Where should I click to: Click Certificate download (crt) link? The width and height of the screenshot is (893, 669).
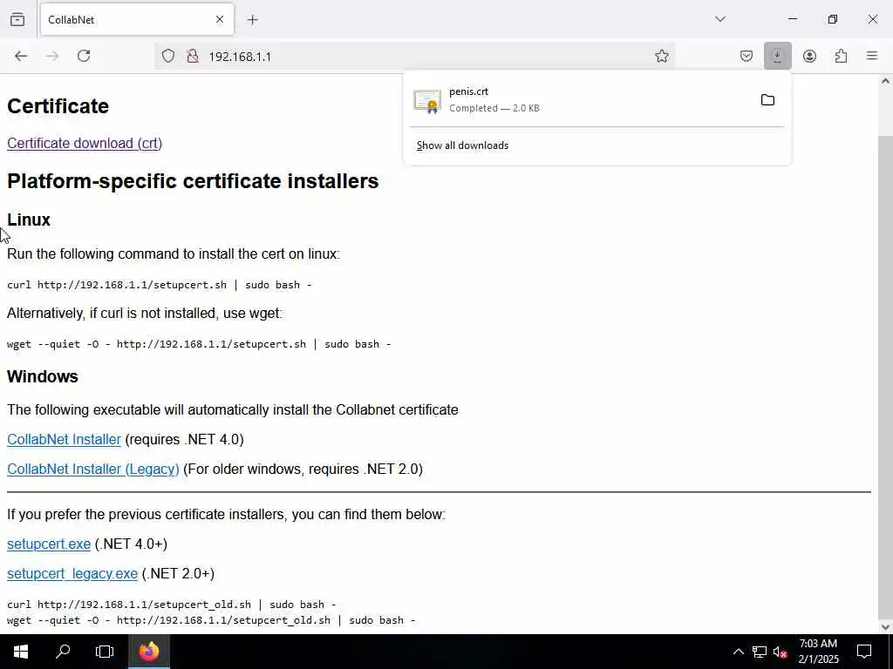(85, 144)
